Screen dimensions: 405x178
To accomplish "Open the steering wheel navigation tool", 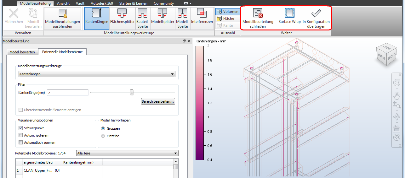I will [x=396, y=83].
